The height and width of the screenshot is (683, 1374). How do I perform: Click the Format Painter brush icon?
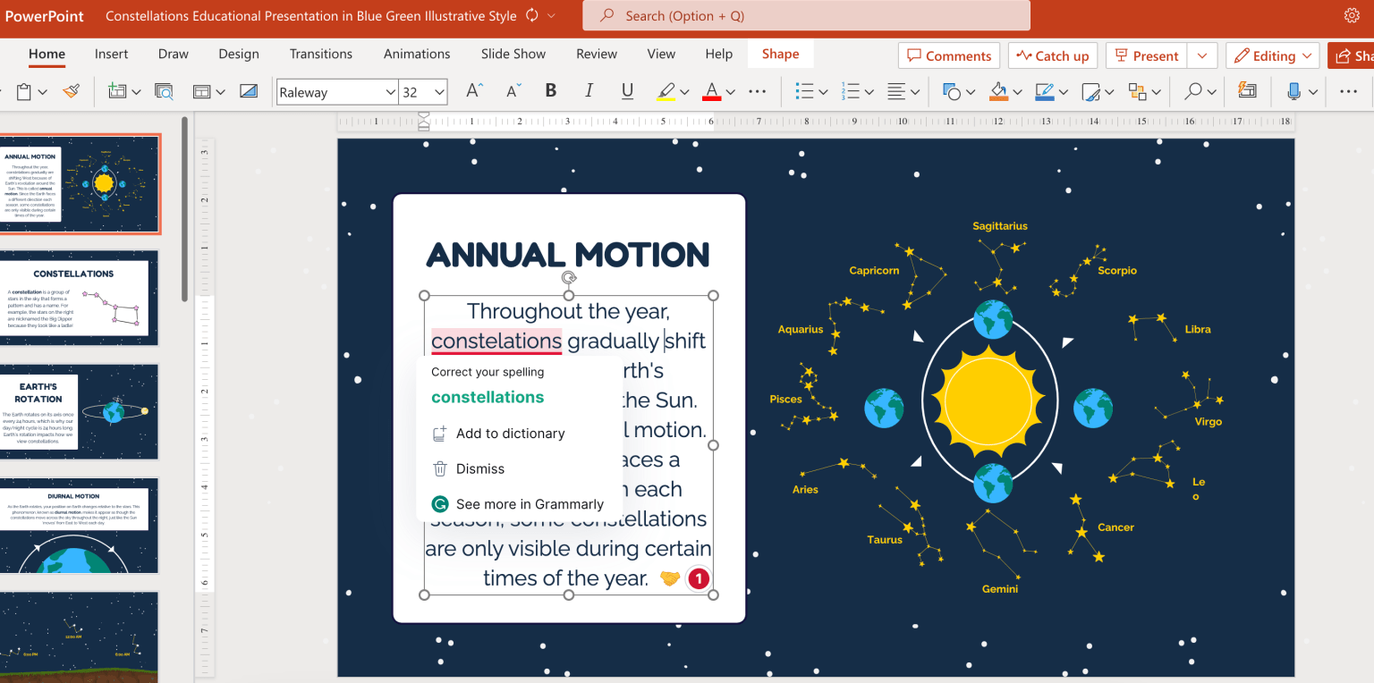[x=72, y=91]
